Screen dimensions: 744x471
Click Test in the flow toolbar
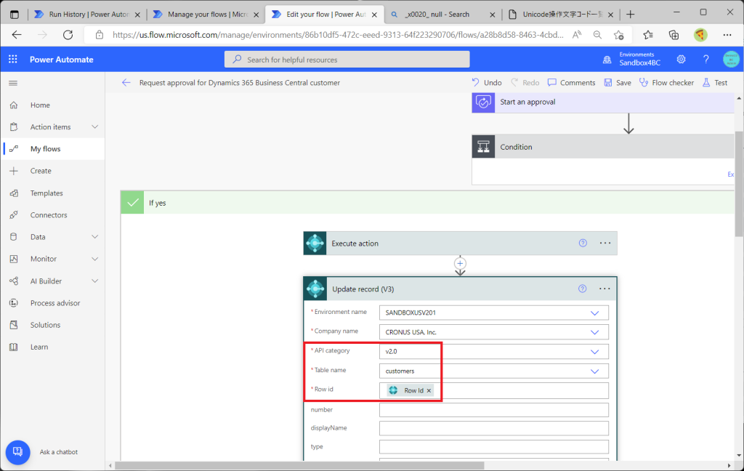[715, 83]
